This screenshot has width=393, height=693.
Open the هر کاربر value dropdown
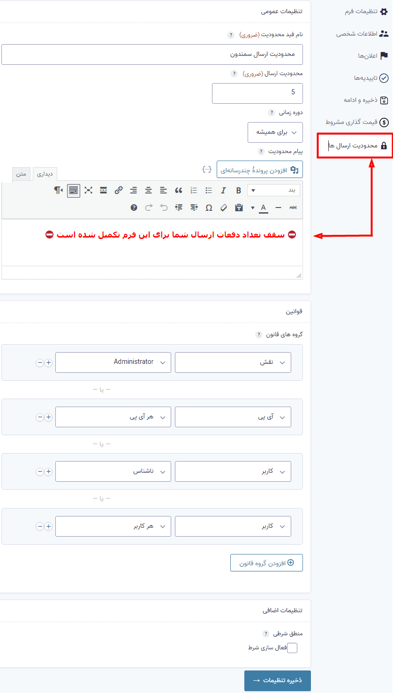[113, 526]
